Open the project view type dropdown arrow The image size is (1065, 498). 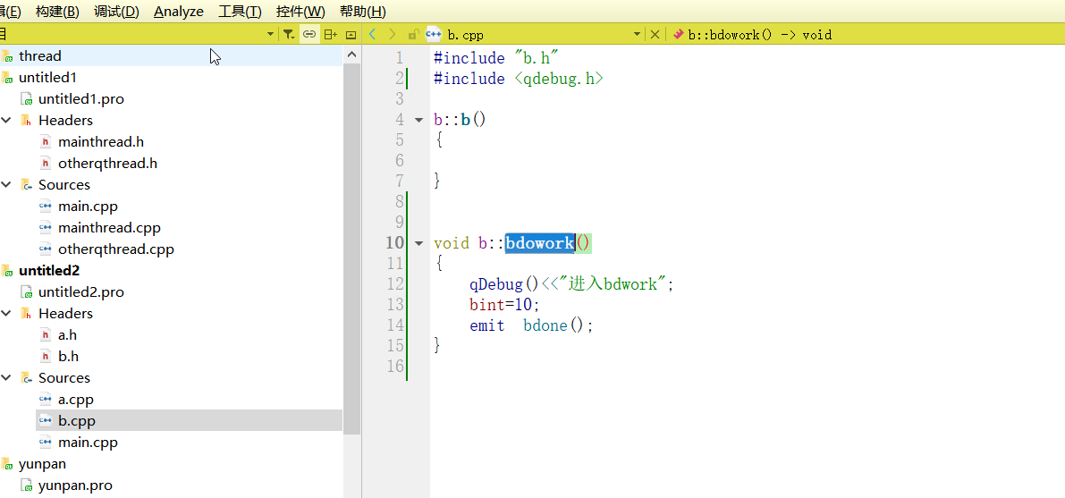tap(270, 34)
